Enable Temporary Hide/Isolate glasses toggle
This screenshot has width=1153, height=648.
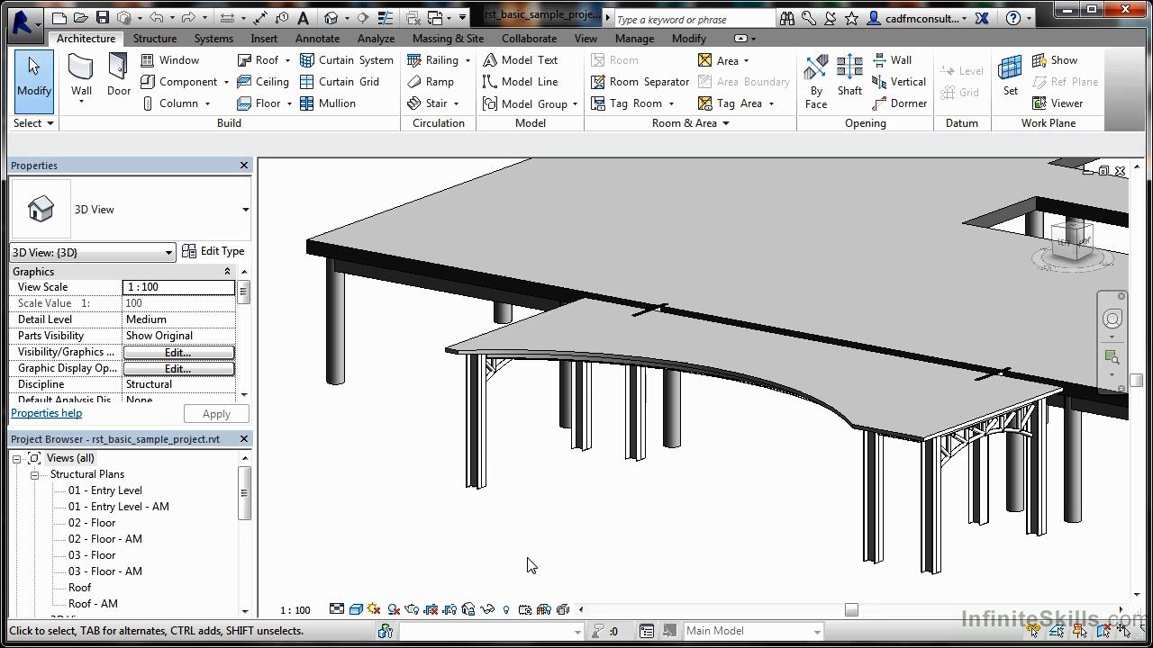(x=486, y=609)
